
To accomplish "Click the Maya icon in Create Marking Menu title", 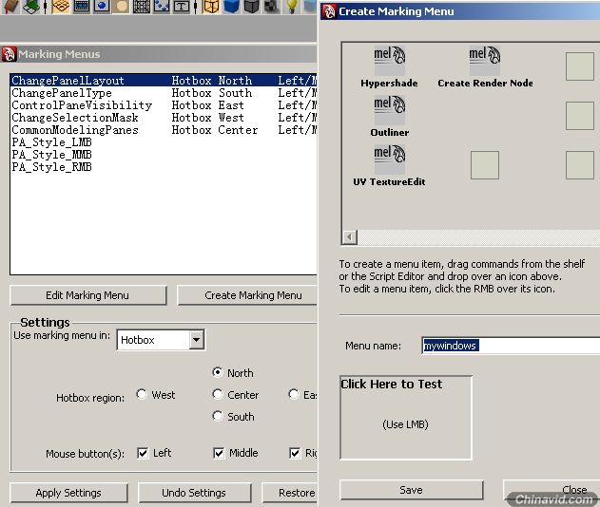I will [329, 11].
